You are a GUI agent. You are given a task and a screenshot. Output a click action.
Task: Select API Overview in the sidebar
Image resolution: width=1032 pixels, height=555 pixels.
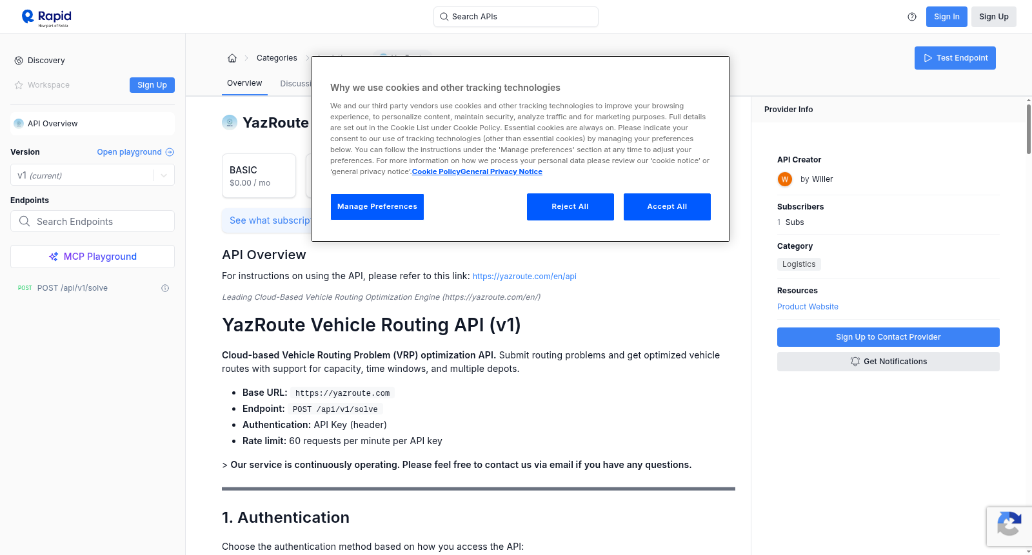[x=92, y=124]
